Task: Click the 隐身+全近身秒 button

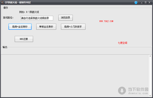Action: pos(20,27)
